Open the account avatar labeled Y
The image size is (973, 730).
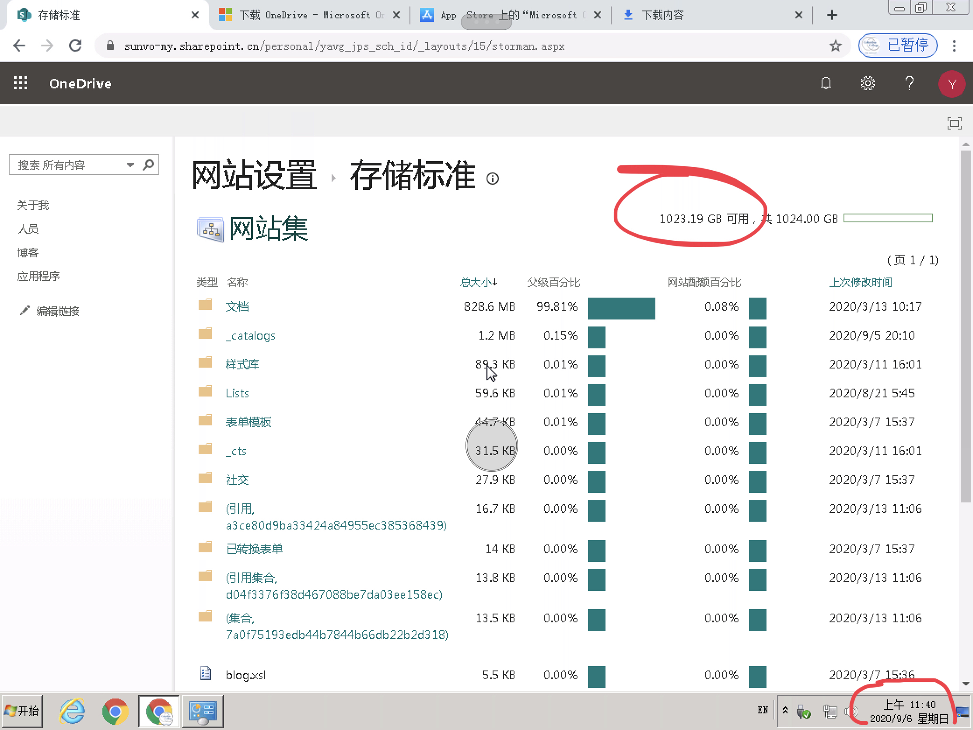click(x=952, y=84)
